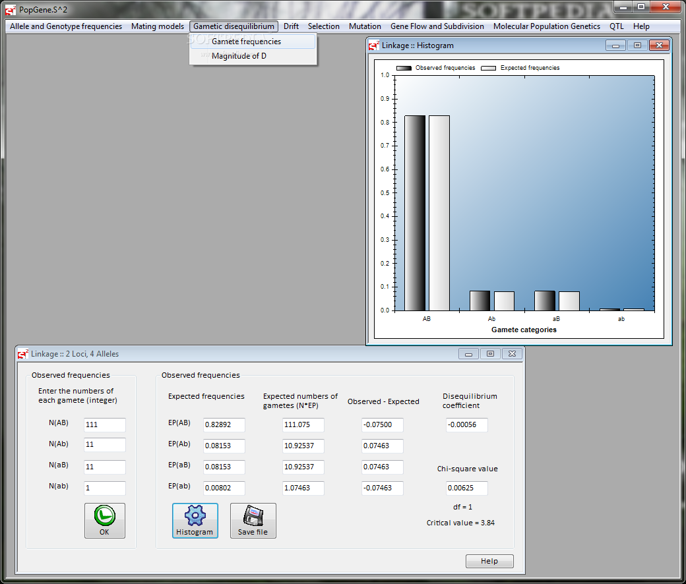This screenshot has height=584, width=686.
Task: Maximize the Linkage Histogram window
Action: tap(637, 45)
